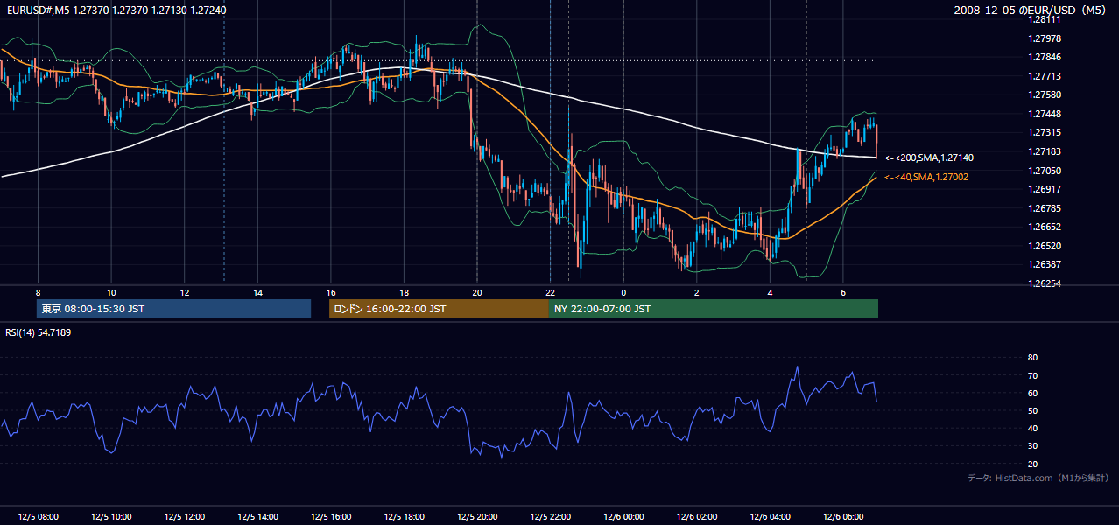This screenshot has width=1119, height=525.
Task: Click price axis value 1.27580
Action: (x=1045, y=94)
